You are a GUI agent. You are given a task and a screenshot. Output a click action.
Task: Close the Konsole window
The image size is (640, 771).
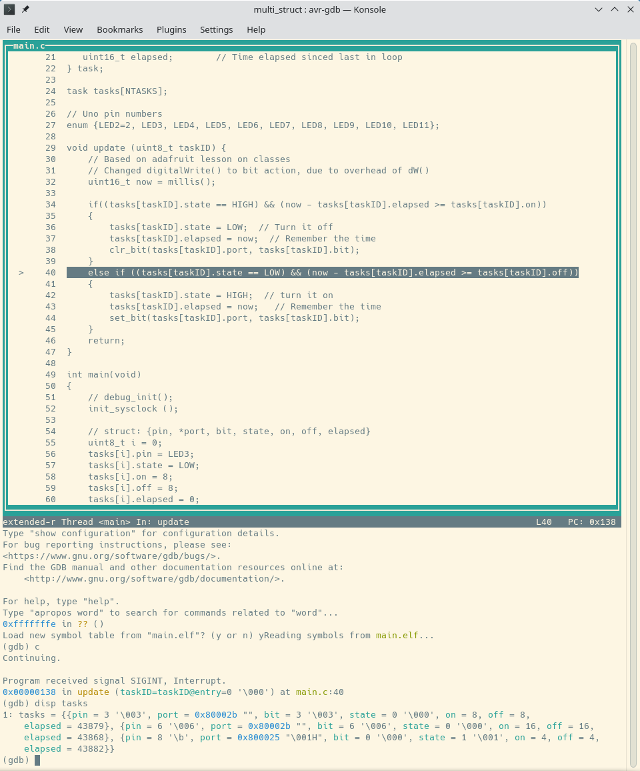(x=631, y=9)
